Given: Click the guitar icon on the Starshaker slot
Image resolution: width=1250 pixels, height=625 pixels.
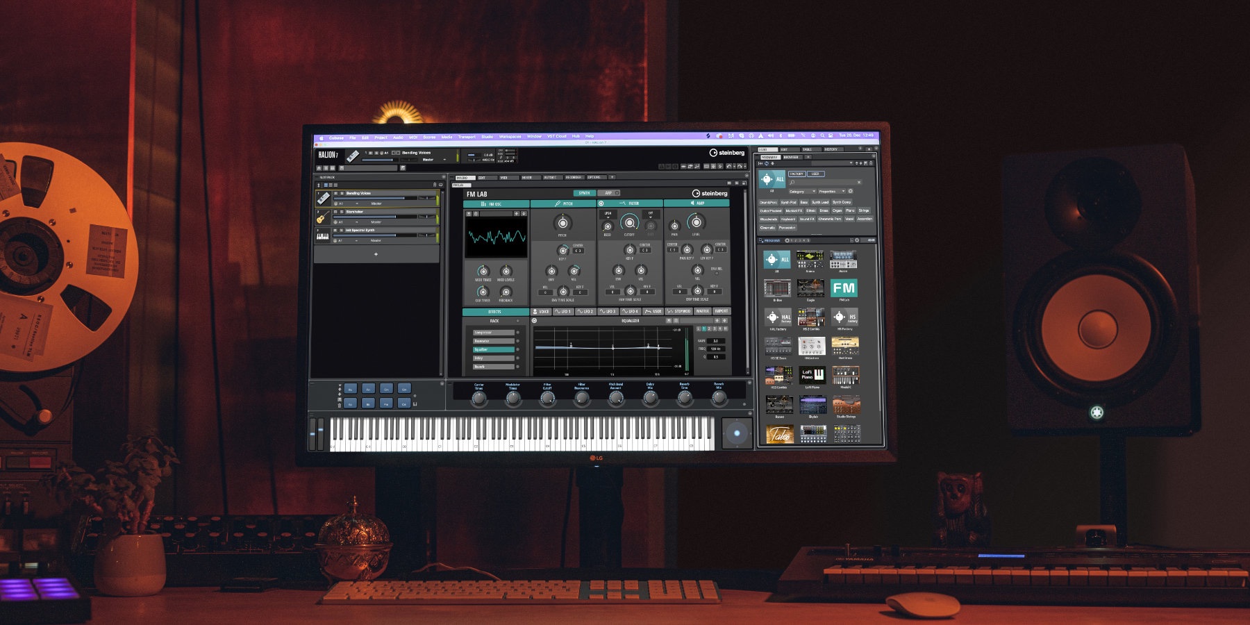Looking at the screenshot, I should 323,216.
